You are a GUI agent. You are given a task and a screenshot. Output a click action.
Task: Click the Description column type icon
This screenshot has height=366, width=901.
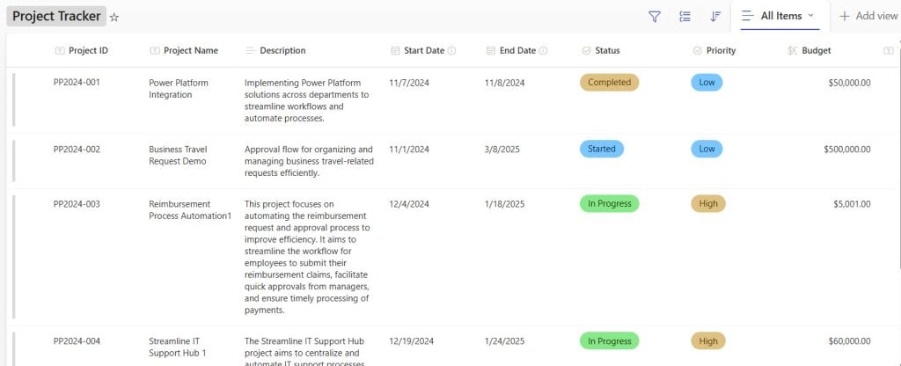(250, 50)
